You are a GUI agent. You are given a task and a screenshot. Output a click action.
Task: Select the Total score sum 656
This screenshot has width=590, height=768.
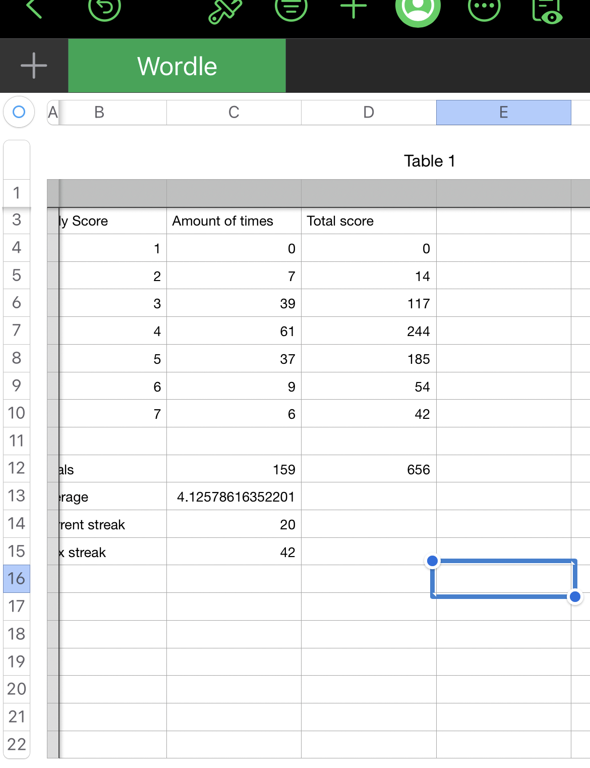coord(369,469)
